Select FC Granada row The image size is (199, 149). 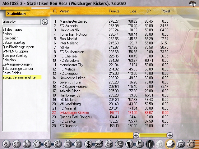110,125
